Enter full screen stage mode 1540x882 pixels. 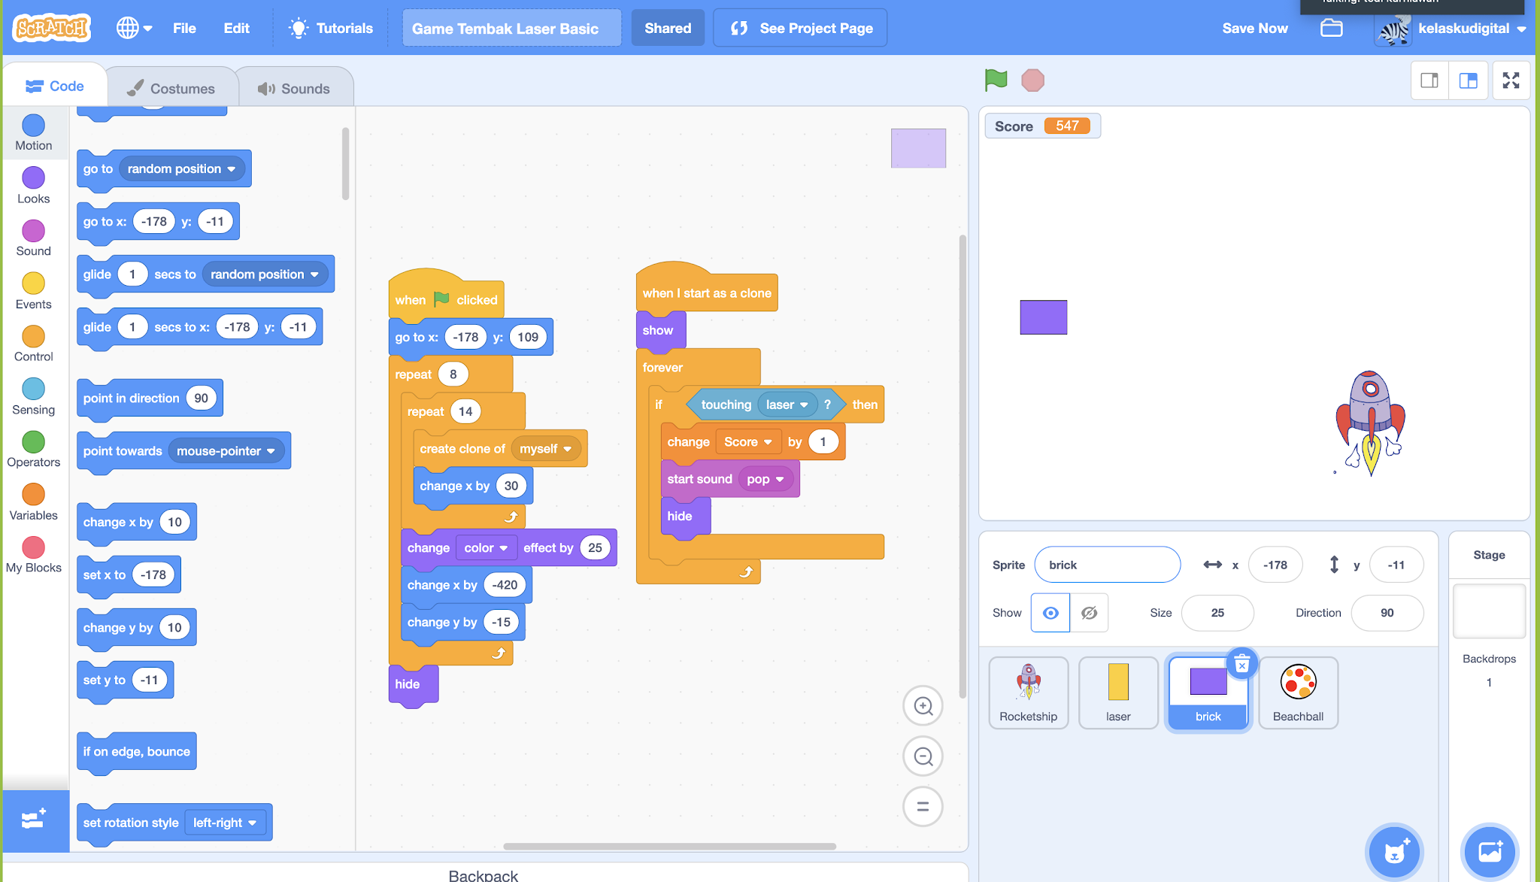click(x=1511, y=80)
